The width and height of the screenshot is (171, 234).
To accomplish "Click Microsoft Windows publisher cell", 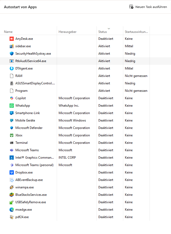I will pos(72,120).
